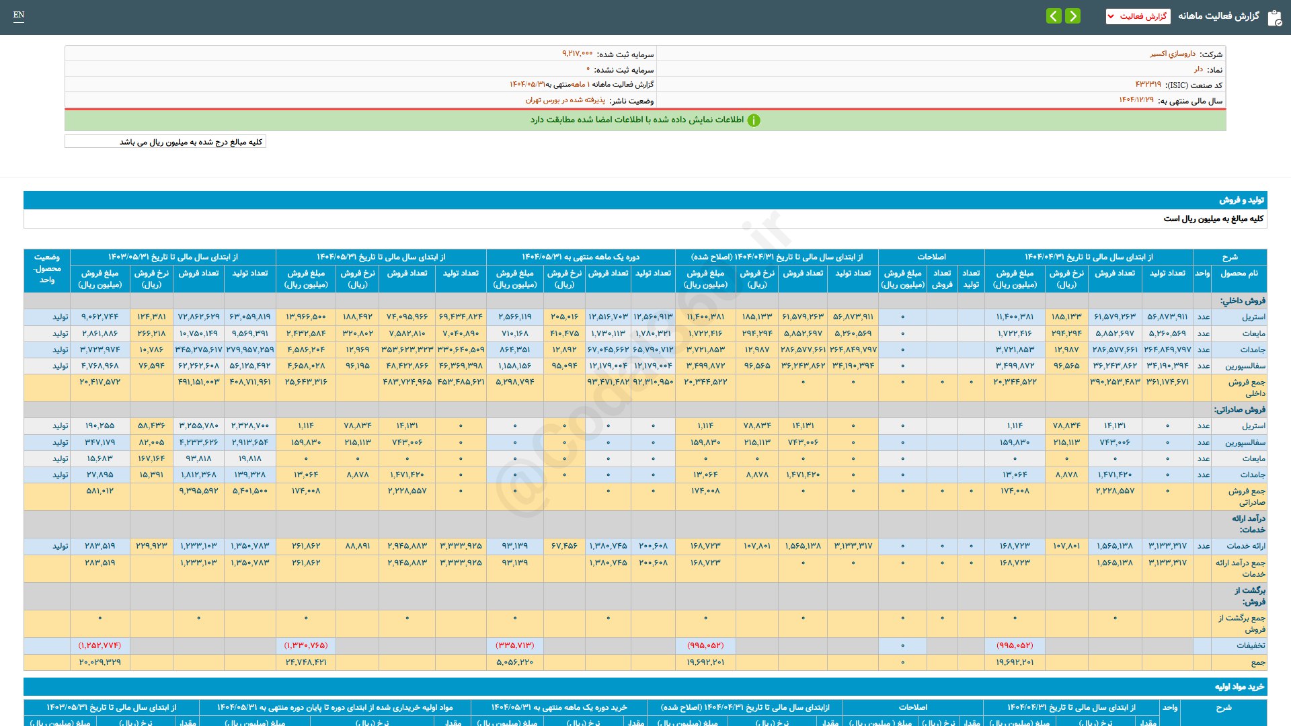
Task: Click the استریل row under domestic sales
Action: pyautogui.click(x=1253, y=317)
